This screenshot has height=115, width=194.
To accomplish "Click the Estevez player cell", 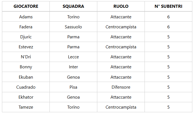I will [26, 47].
